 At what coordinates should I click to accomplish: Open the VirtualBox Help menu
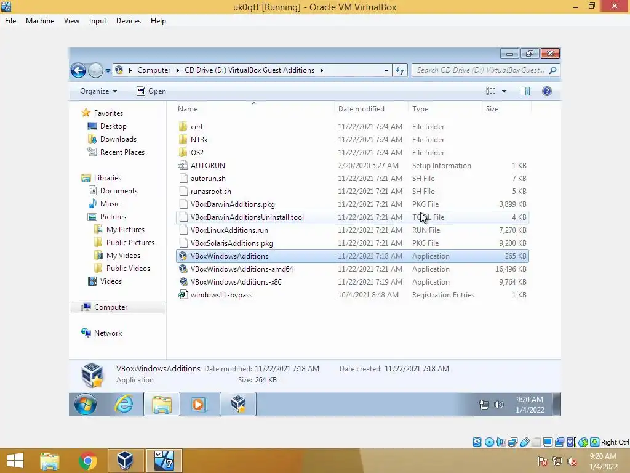click(x=158, y=21)
